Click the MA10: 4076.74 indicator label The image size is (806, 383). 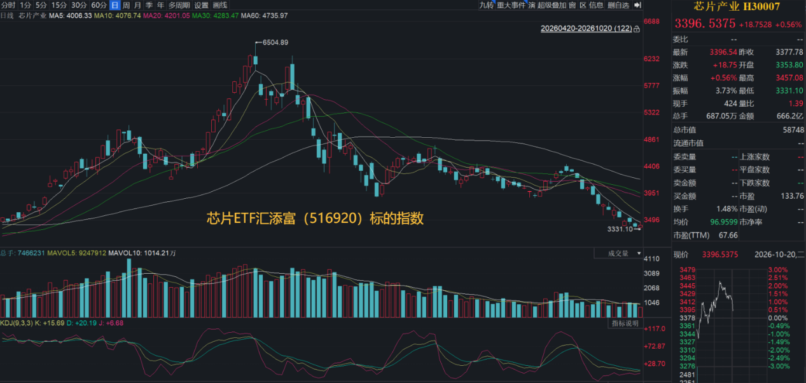coord(117,15)
